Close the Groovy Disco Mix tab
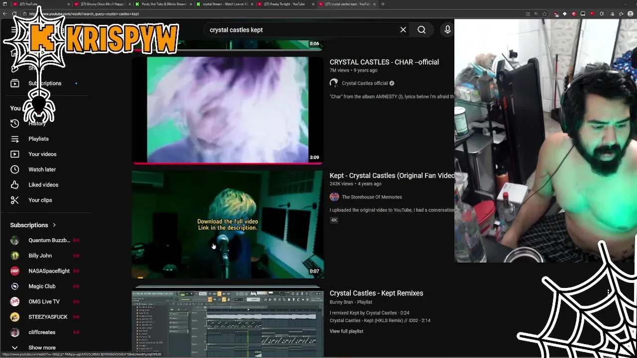 coord(130,4)
